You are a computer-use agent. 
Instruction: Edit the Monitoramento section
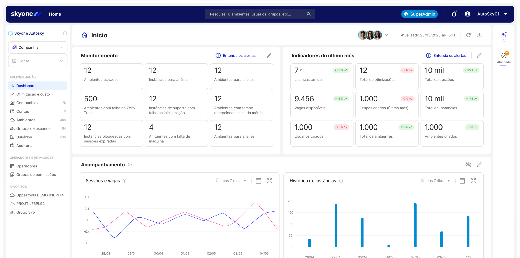click(x=269, y=56)
